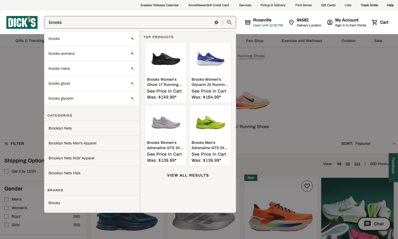Screen dimensions: 398x239
Task: Check the Girls' gender filter
Action: tap(6, 225)
